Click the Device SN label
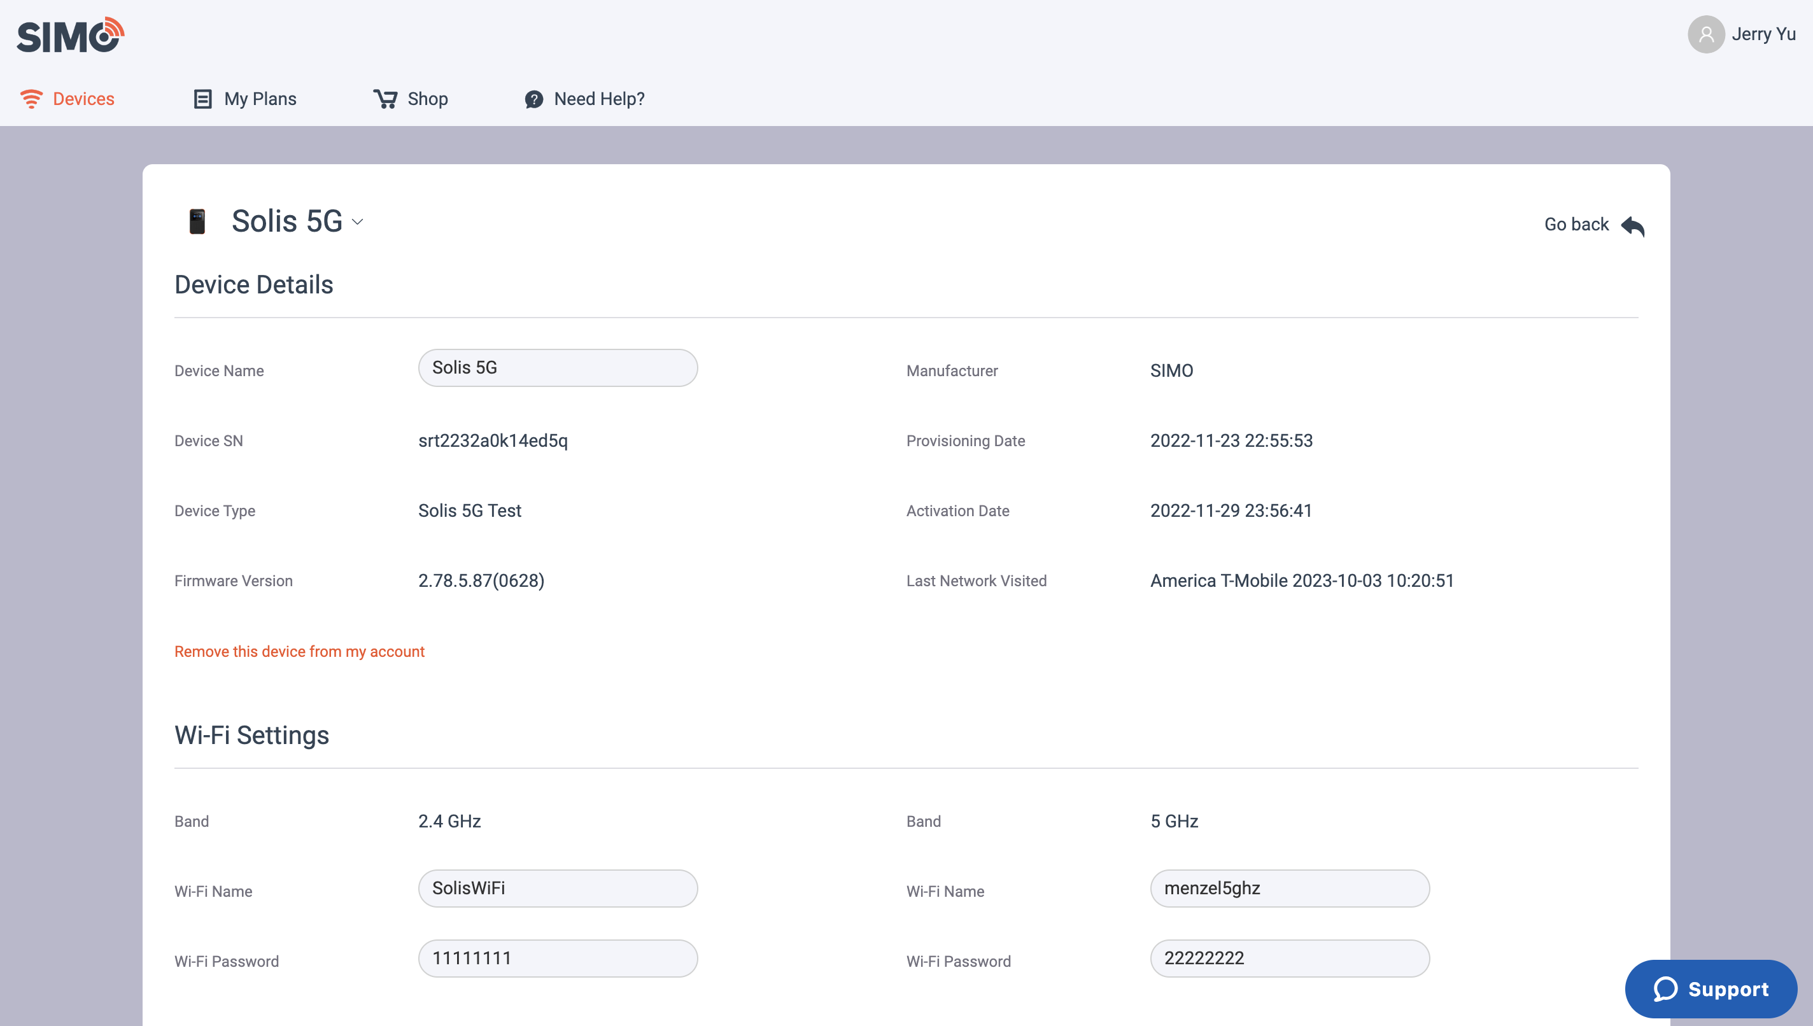Viewport: 1813px width, 1026px height. coord(209,440)
